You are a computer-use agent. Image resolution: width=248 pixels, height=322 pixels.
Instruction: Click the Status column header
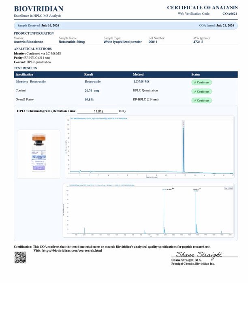point(196,74)
